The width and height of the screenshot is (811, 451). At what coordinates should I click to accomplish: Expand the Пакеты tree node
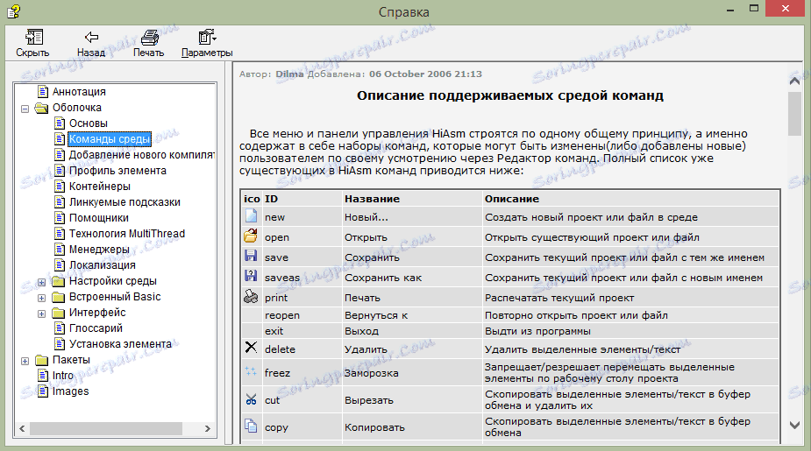25,361
